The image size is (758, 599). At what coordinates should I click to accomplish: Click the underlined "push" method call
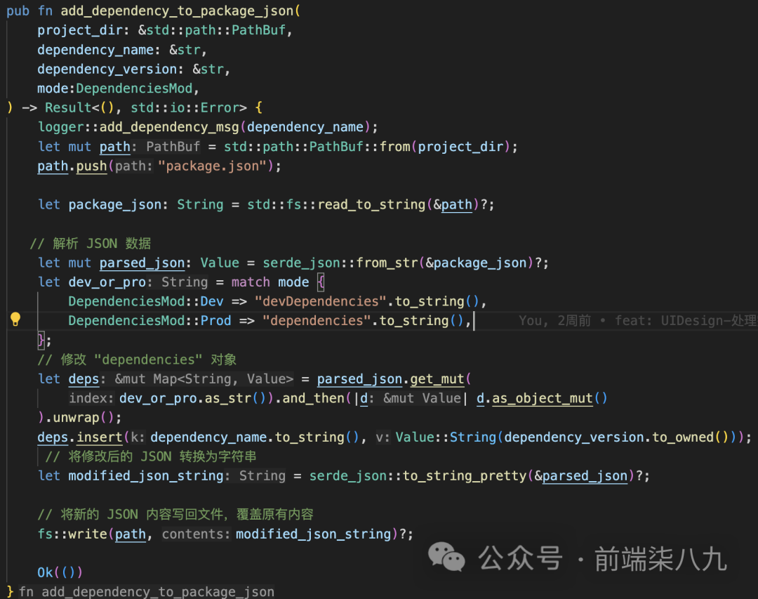coord(91,166)
